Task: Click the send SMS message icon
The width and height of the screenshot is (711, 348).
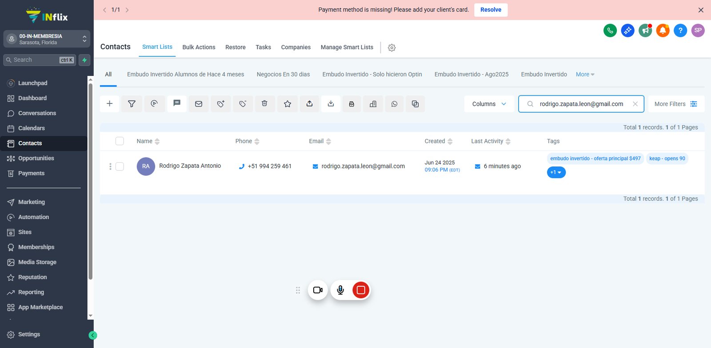Action: tap(177, 104)
